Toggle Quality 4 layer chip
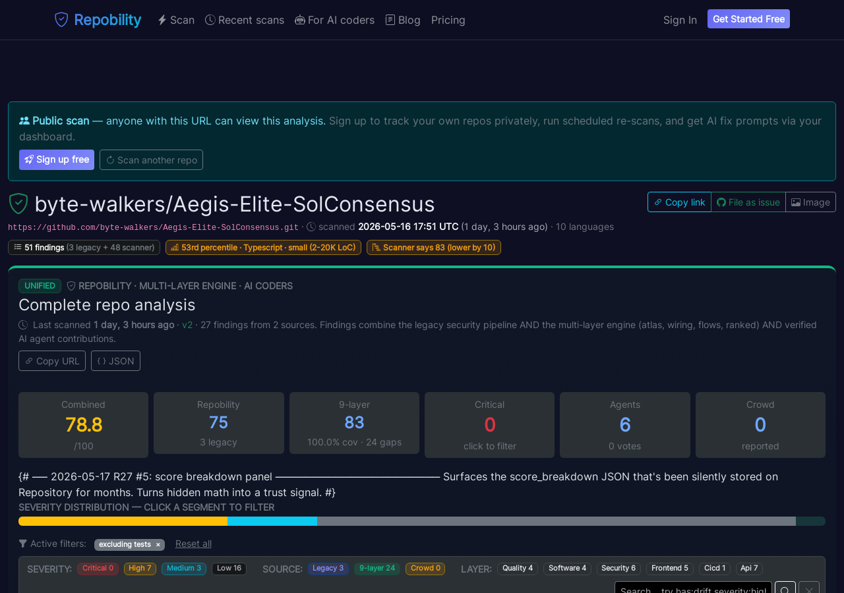Screen dimensions: 844x593 click(x=518, y=568)
